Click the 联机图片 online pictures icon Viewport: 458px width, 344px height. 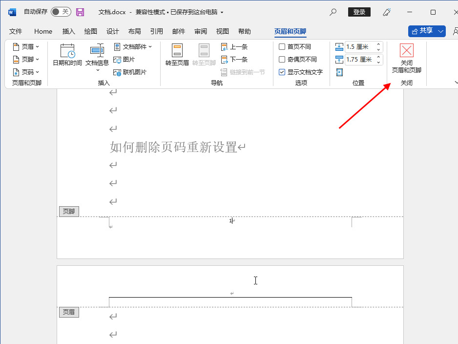[117, 72]
